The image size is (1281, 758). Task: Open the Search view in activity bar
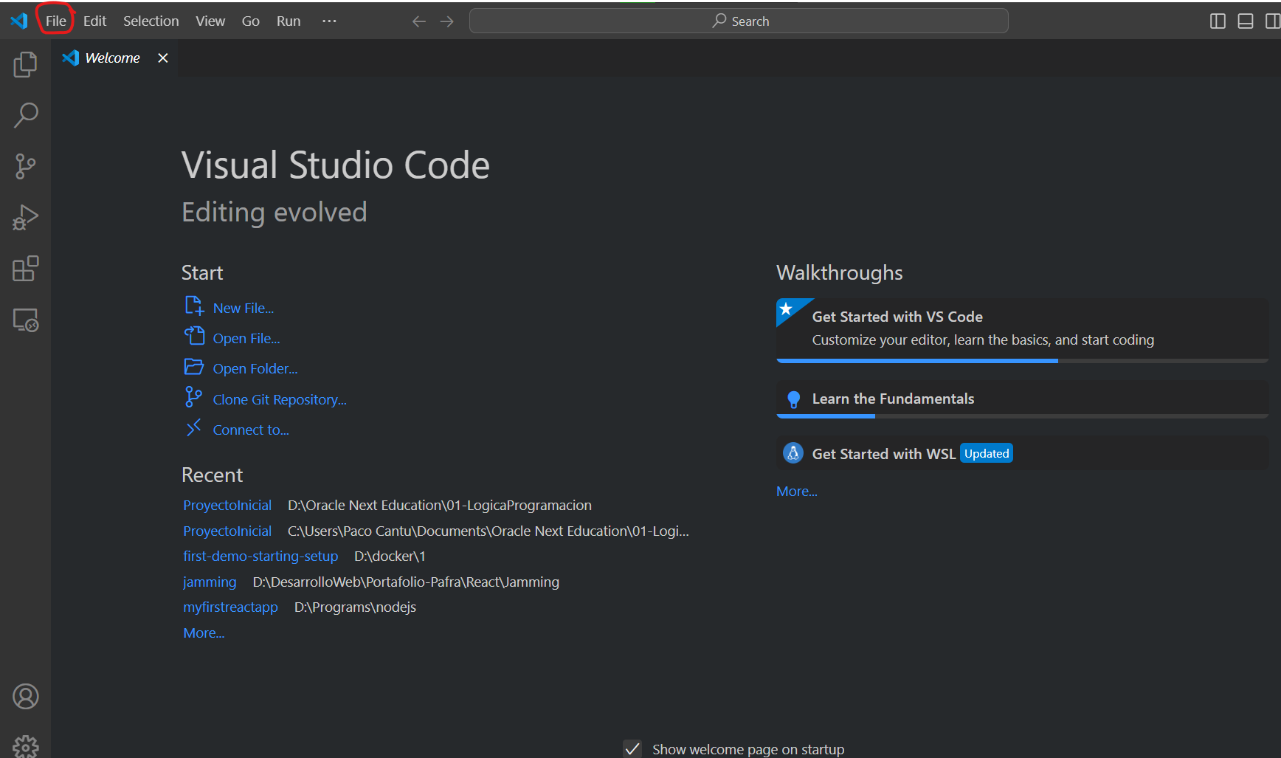pos(25,115)
